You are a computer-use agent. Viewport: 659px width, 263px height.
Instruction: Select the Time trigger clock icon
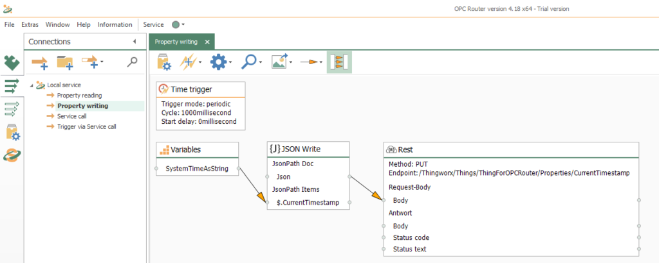pyautogui.click(x=163, y=89)
